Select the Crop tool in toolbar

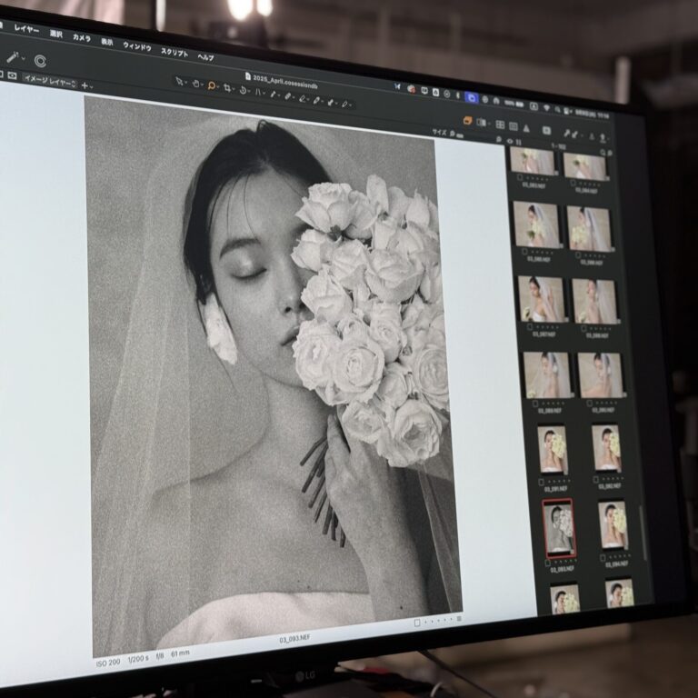pyautogui.click(x=228, y=87)
